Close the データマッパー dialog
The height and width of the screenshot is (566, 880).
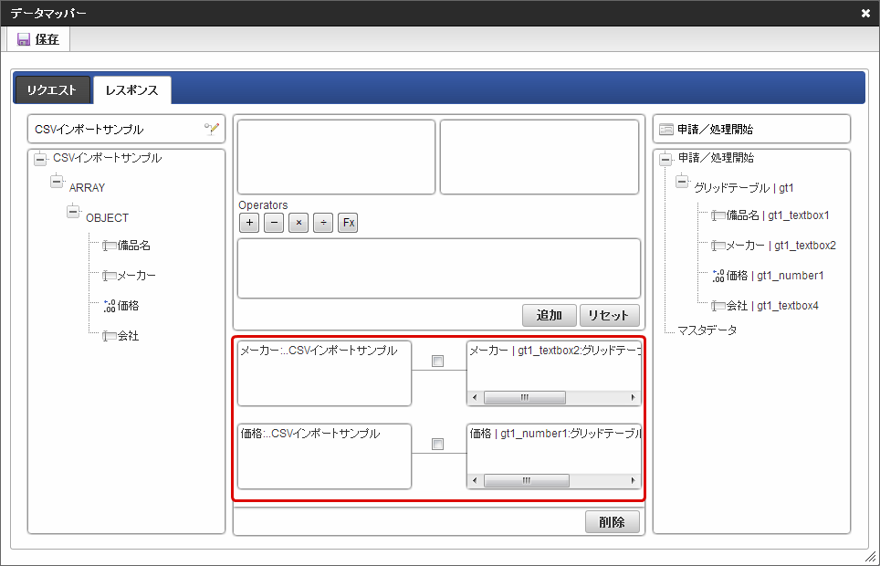pos(865,13)
